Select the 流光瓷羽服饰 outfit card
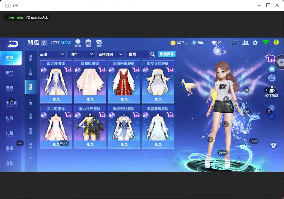This screenshot has height=199, width=284. coord(124,127)
